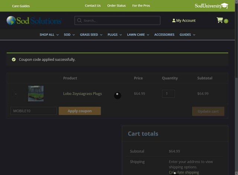Expand the Grass Seed chevron
The width and height of the screenshot is (238, 175).
(101, 35)
